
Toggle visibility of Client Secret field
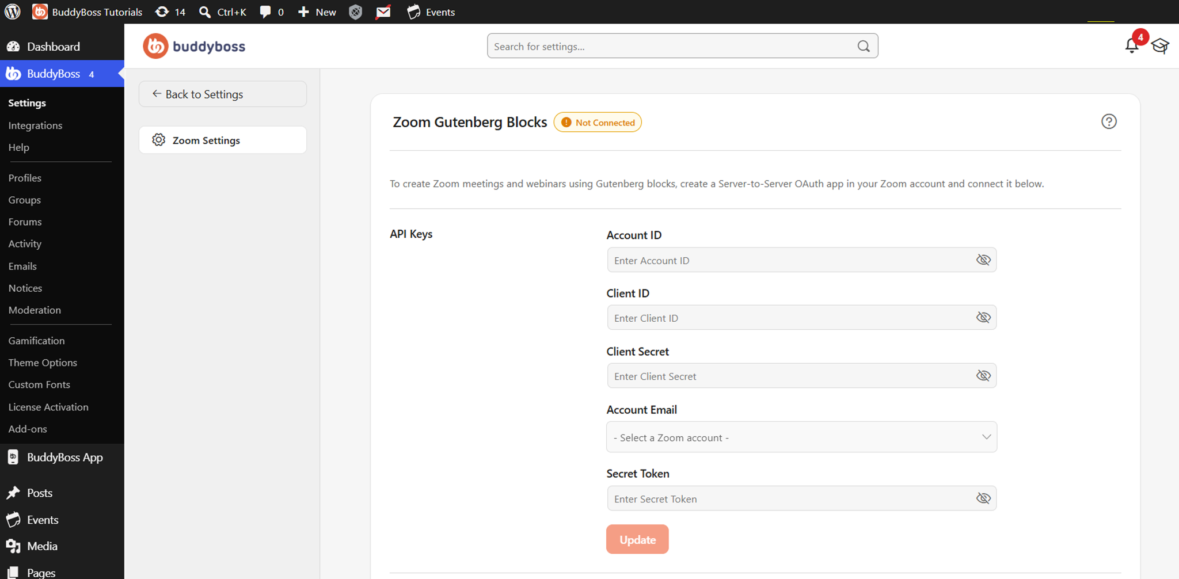click(983, 375)
